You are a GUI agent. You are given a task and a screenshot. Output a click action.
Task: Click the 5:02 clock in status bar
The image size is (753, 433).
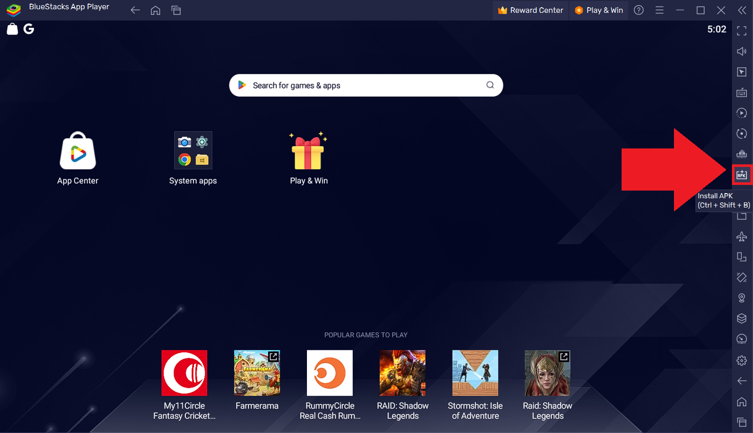(717, 29)
